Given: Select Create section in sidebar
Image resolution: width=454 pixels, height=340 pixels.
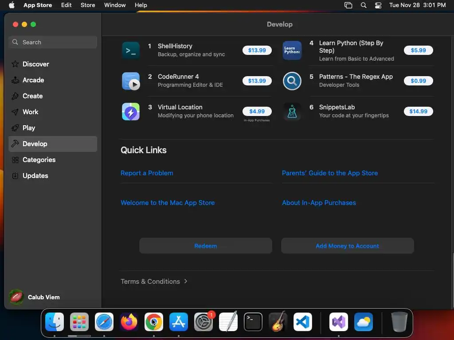Looking at the screenshot, I should (x=53, y=96).
